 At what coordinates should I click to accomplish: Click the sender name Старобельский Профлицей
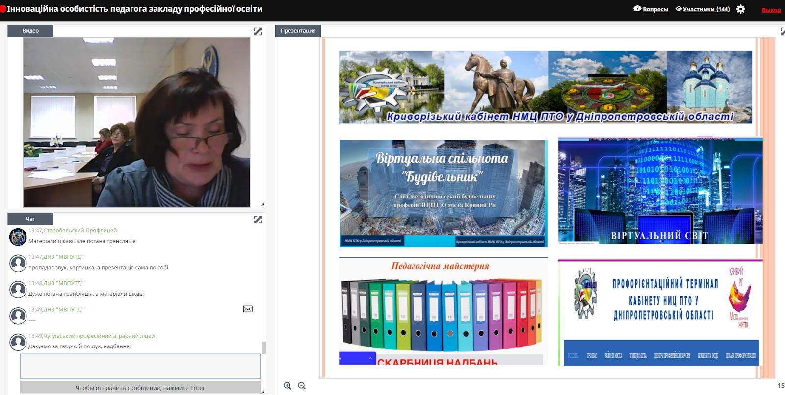coord(80,230)
